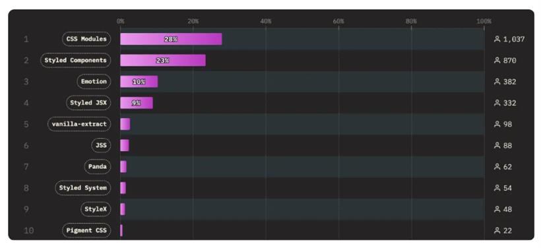
Task: Click the JSS label pill
Action: pyautogui.click(x=101, y=146)
